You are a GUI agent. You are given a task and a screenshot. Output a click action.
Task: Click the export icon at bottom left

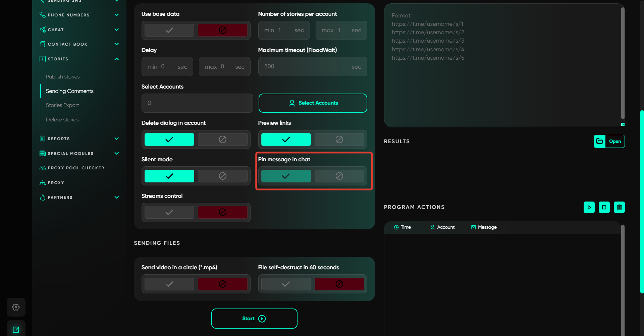tap(16, 330)
